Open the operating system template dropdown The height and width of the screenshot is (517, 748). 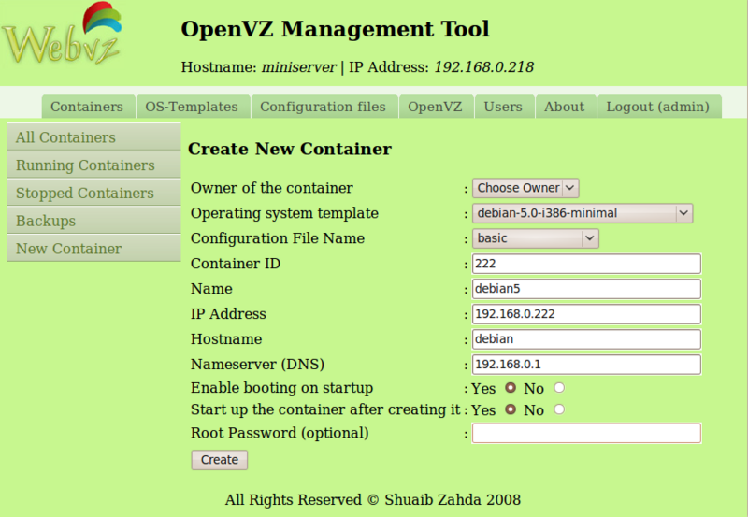pyautogui.click(x=583, y=213)
